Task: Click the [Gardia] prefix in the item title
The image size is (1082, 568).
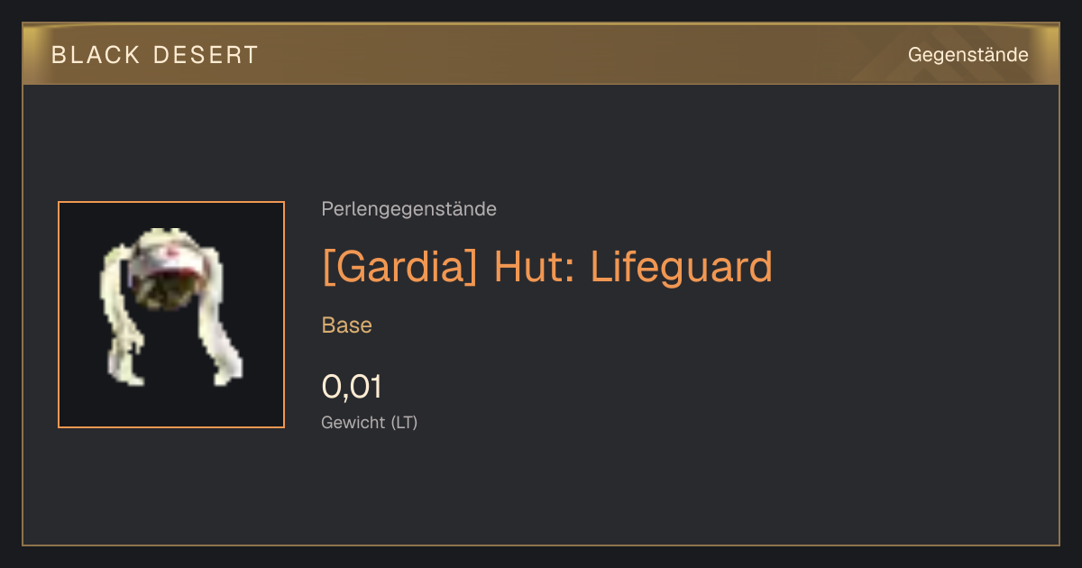Action: pos(399,267)
